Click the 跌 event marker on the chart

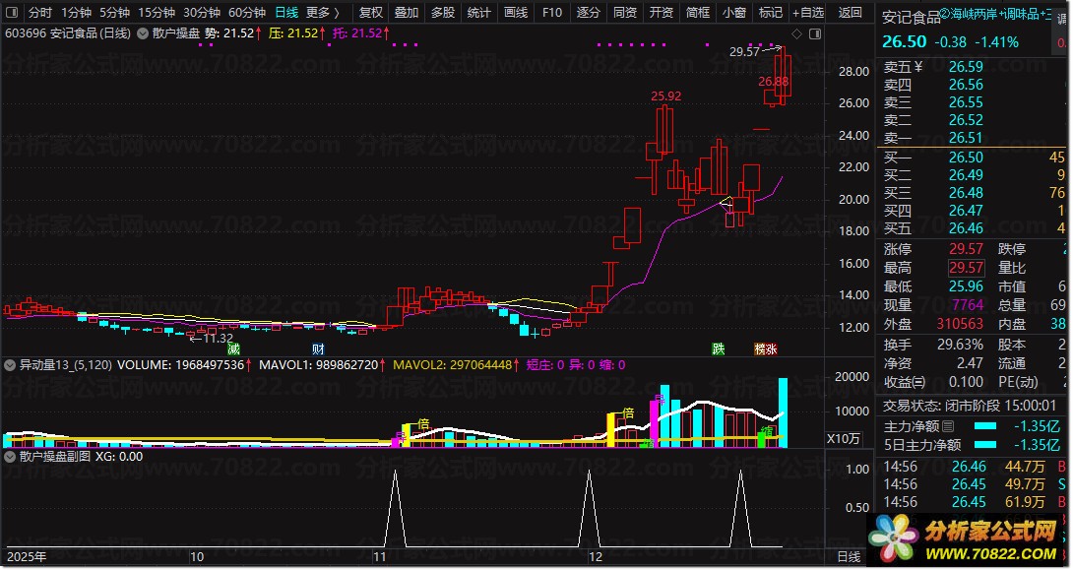tap(719, 348)
